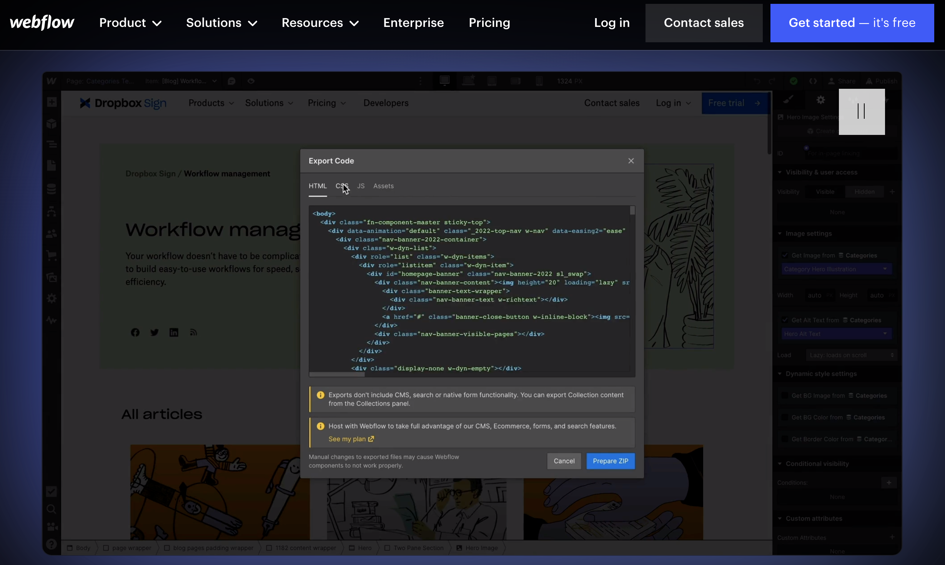Open the CMS database panel icon

click(x=52, y=189)
